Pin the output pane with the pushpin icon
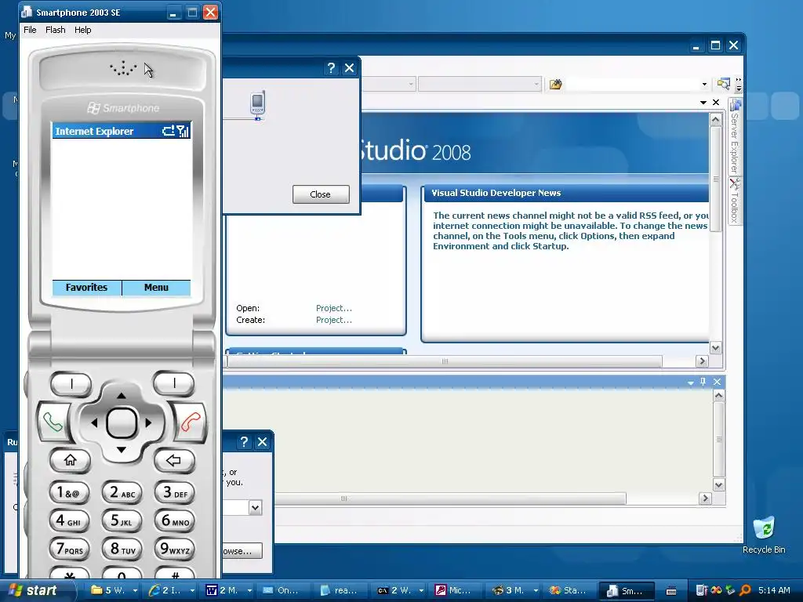Viewport: 803px width, 602px height. [703, 382]
